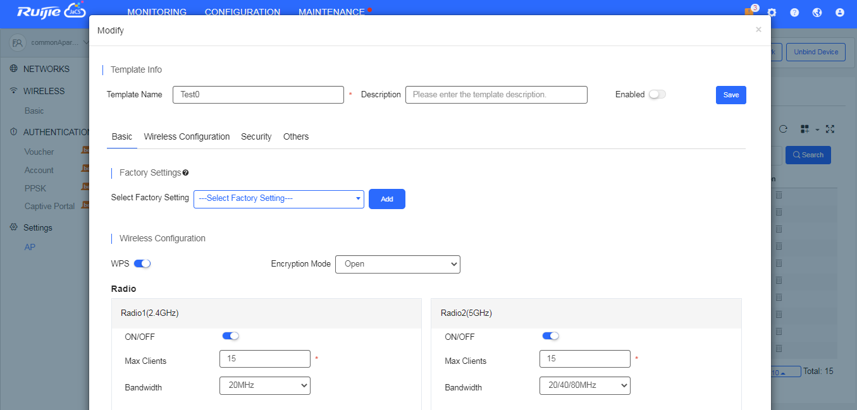Screen dimensions: 857x410
Task: Click the Unbind Device button
Action: point(815,52)
